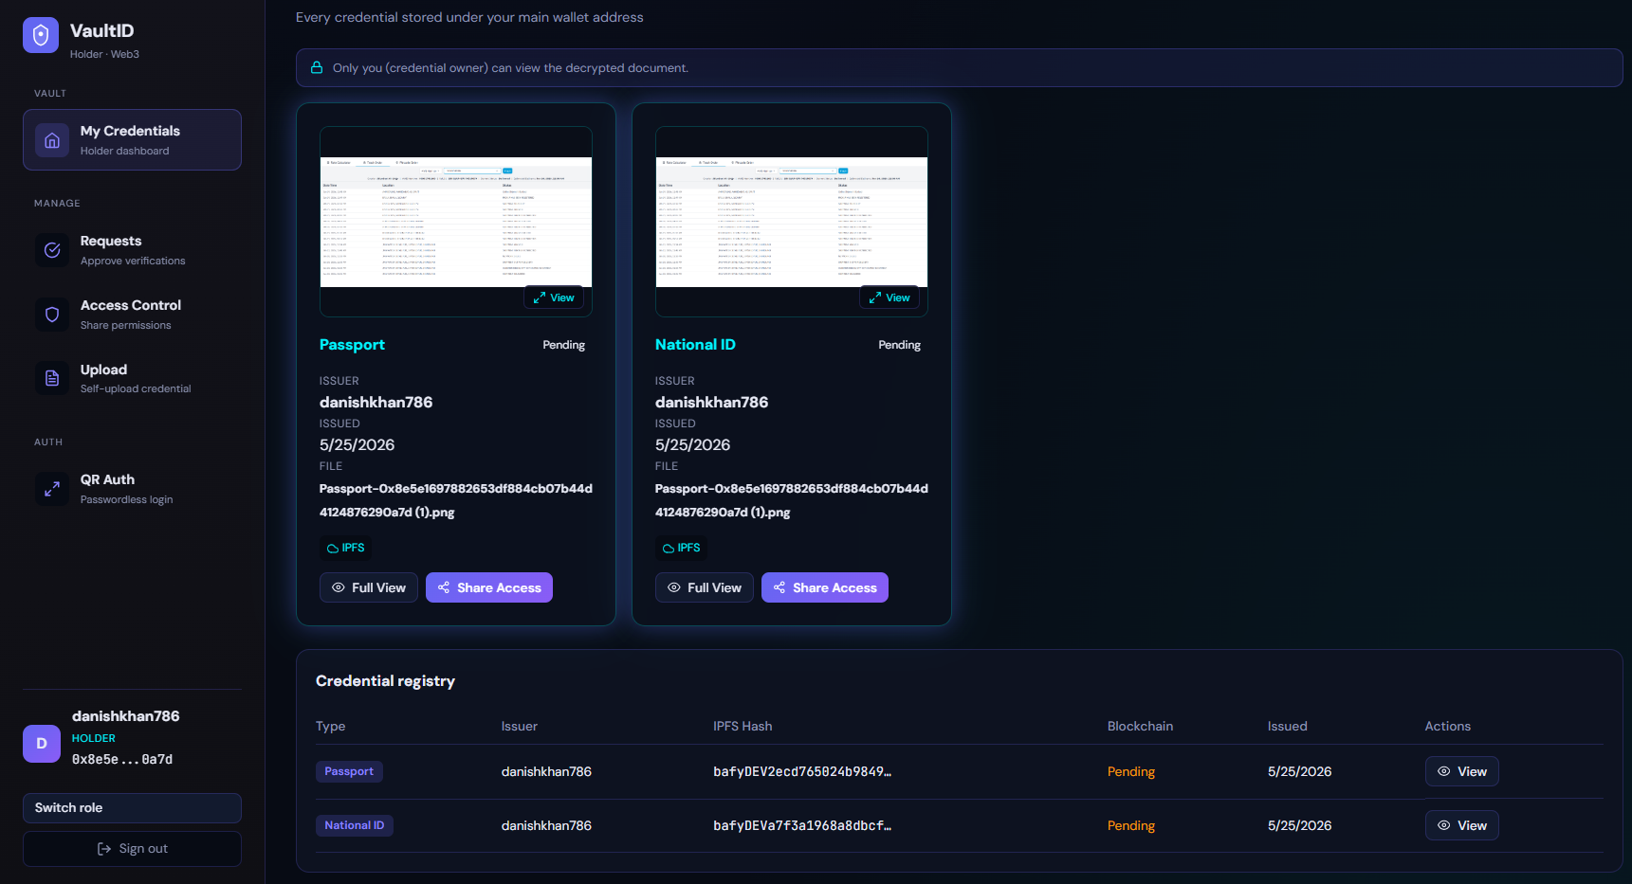This screenshot has width=1632, height=884.
Task: Click the HOLDER role label
Action: pyautogui.click(x=94, y=738)
